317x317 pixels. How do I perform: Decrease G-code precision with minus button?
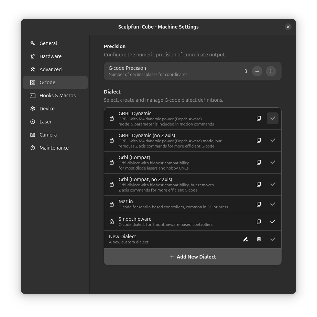click(257, 71)
